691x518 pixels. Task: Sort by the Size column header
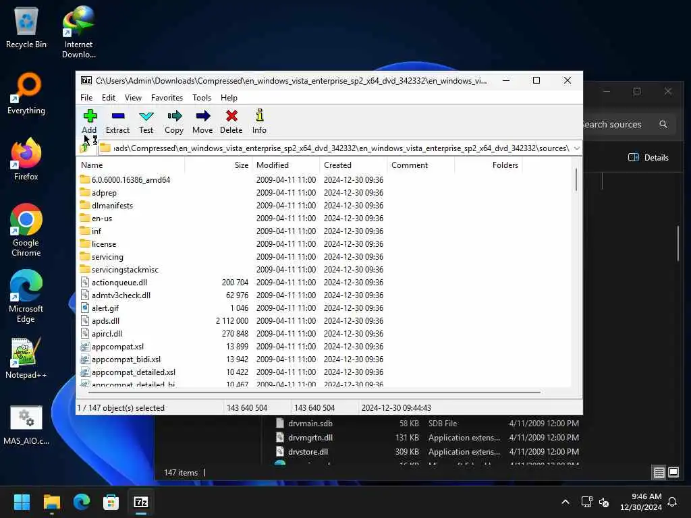coord(218,165)
